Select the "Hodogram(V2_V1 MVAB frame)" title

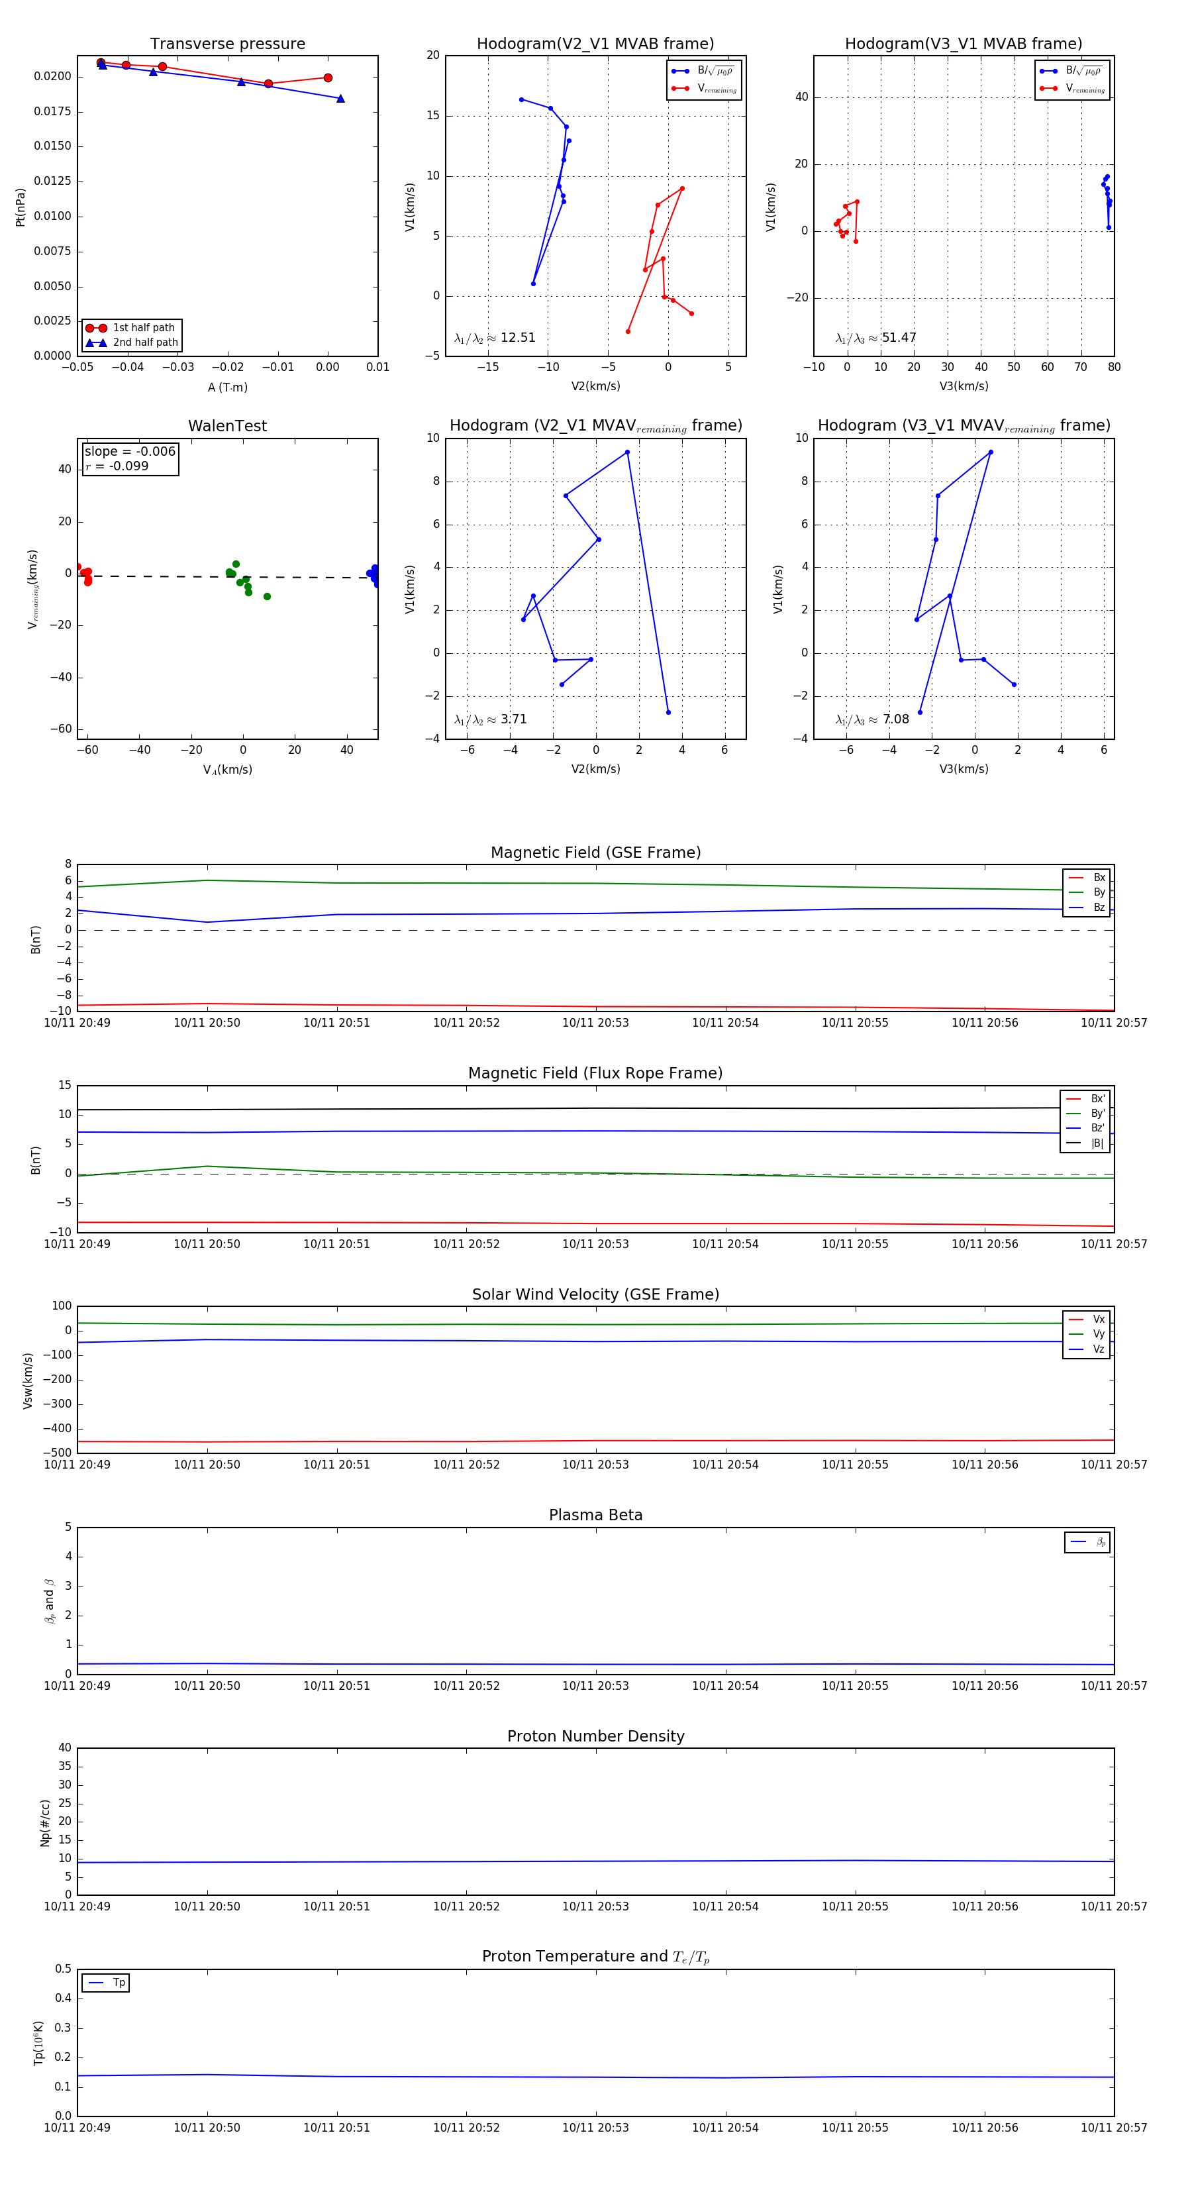pyautogui.click(x=595, y=44)
